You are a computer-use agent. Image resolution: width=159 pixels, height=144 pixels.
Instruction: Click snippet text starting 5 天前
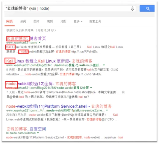pyautogui.click(x=62, y=72)
